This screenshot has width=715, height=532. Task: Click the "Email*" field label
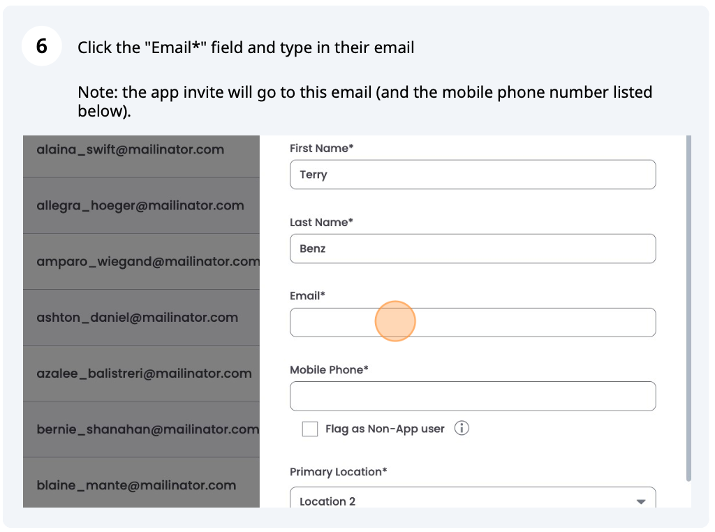pyautogui.click(x=307, y=296)
